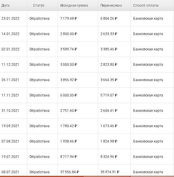This screenshot has width=174, height=177.
Task: Open the payout dated 02.01.2022
Action: pyautogui.click(x=10, y=49)
